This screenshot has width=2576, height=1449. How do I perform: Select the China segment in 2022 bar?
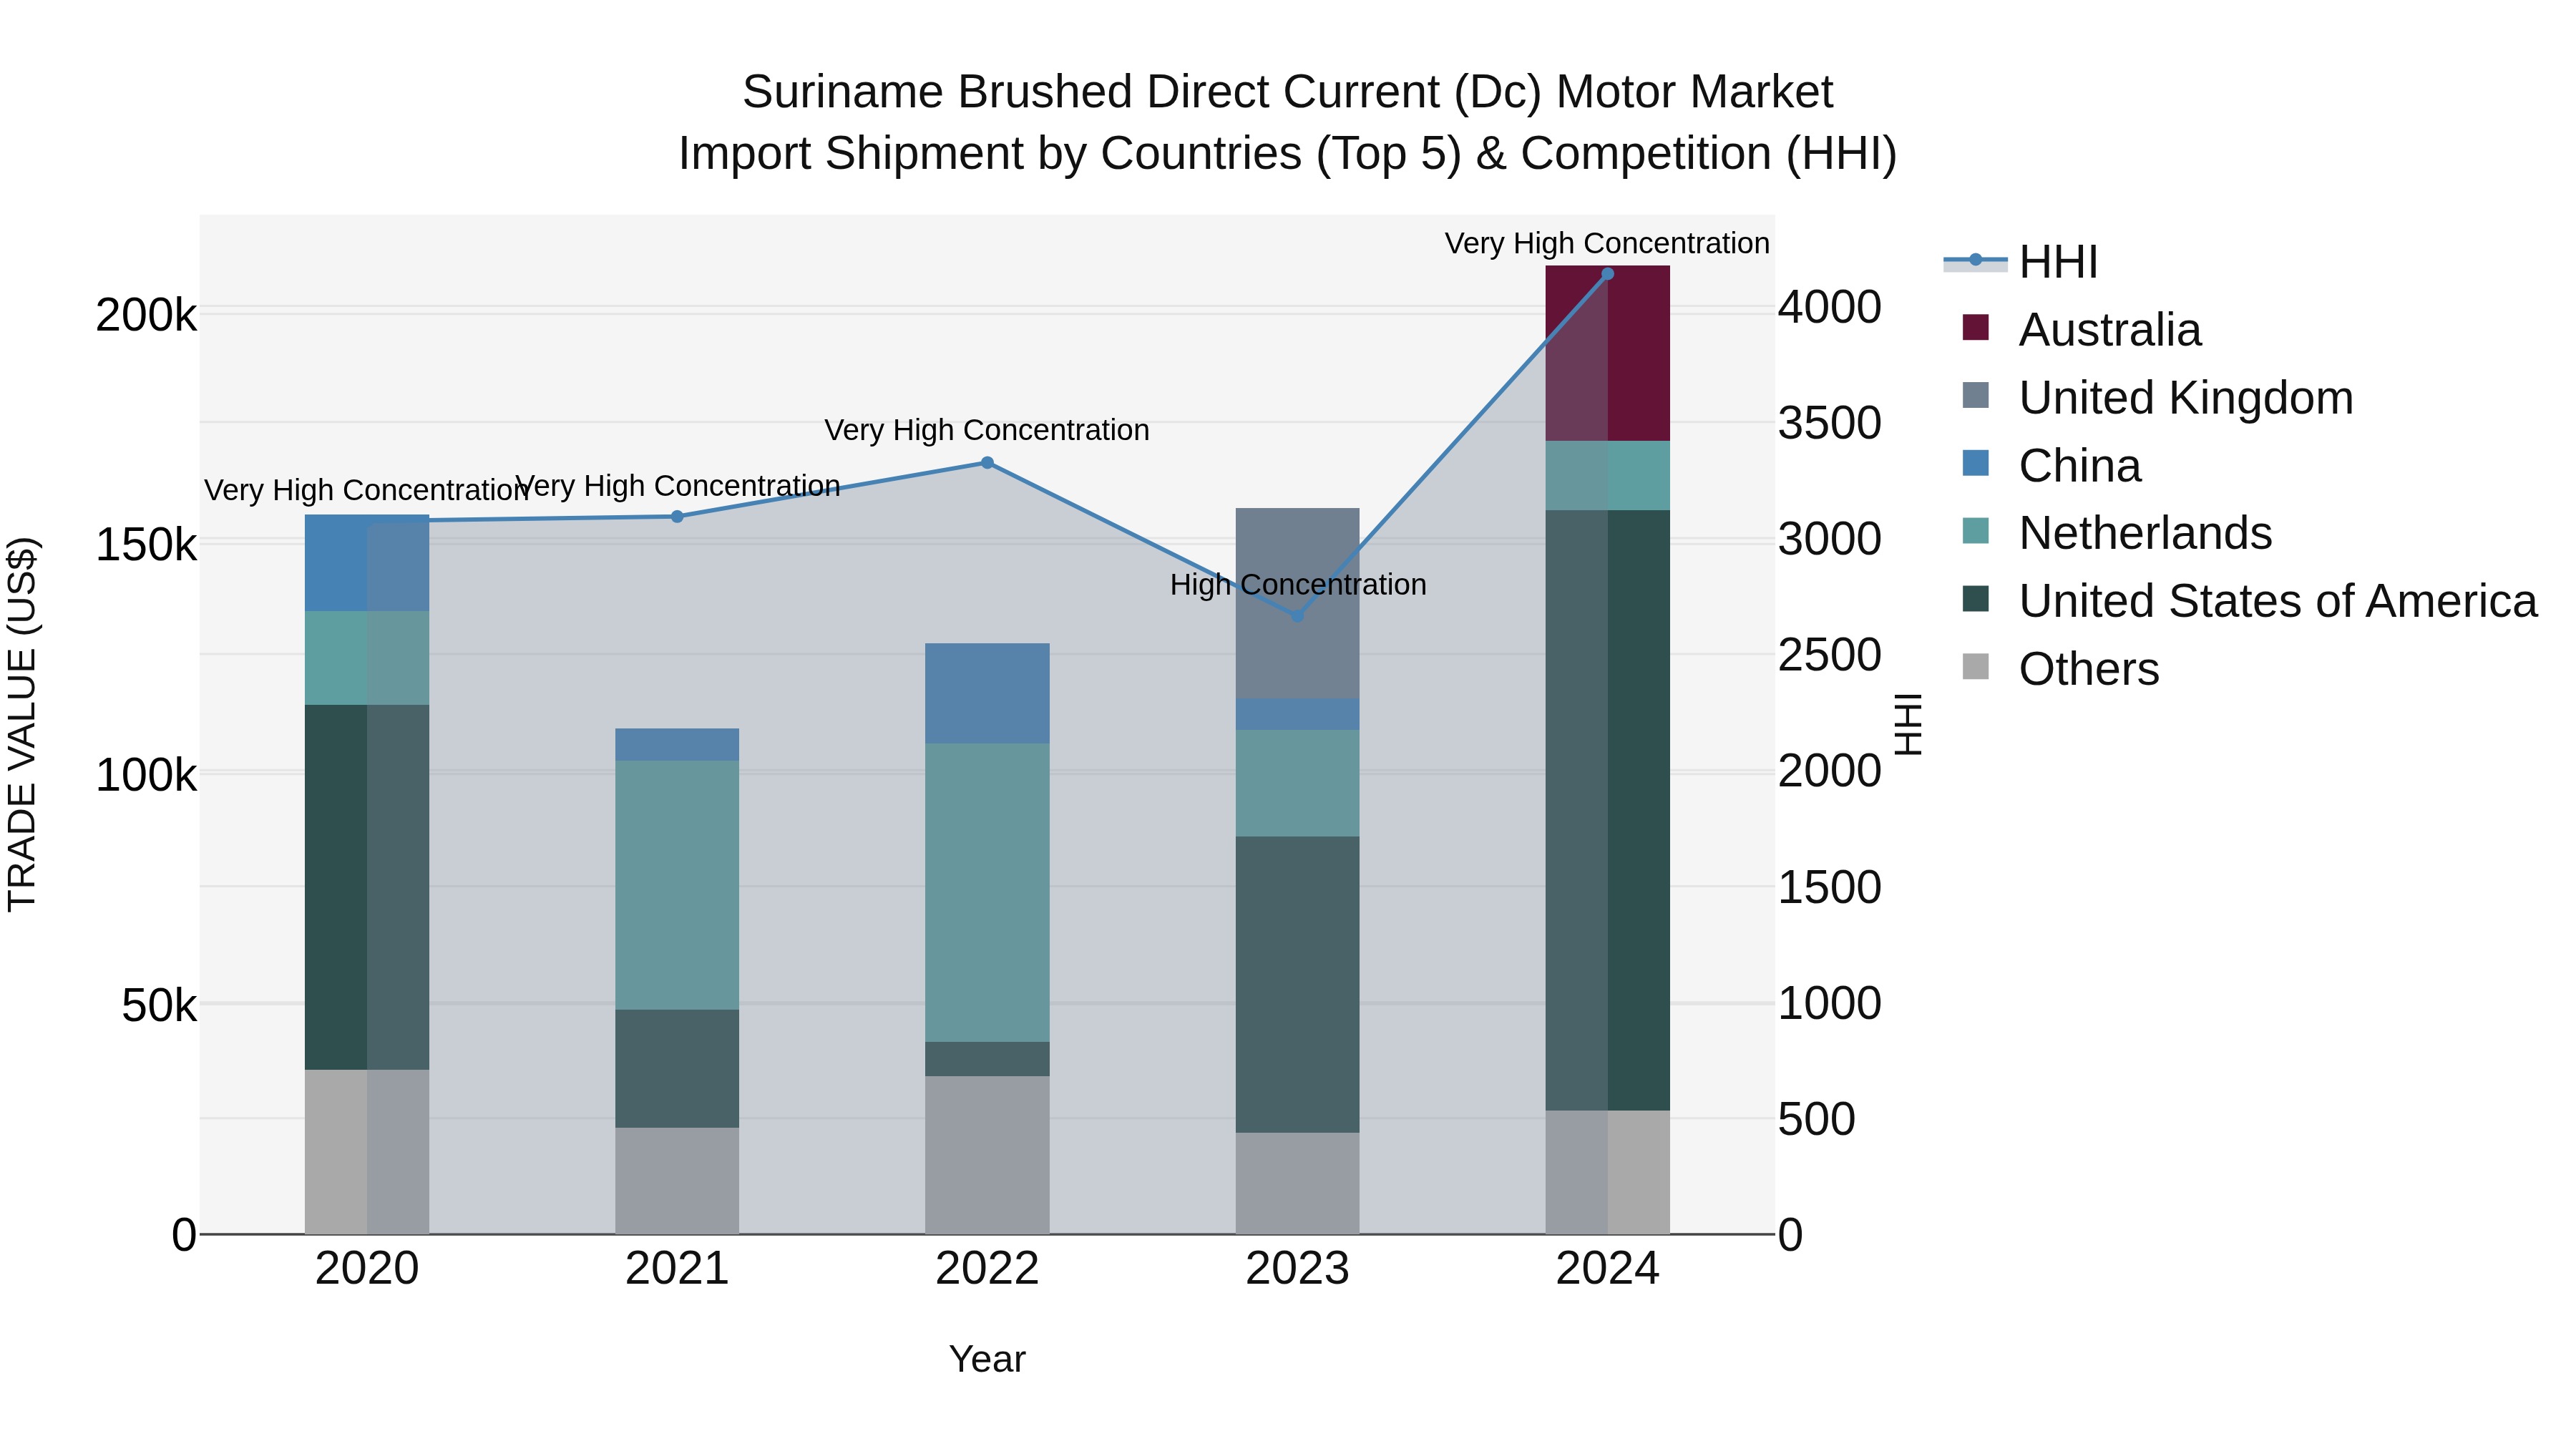click(987, 693)
